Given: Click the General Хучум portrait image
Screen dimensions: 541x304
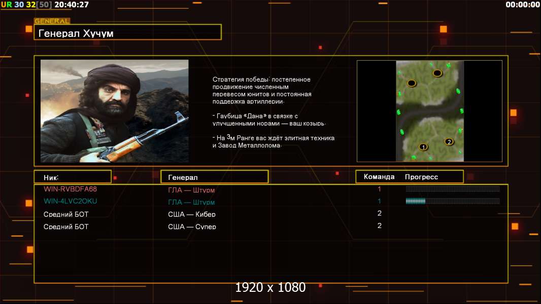Looking at the screenshot, I should tap(115, 111).
